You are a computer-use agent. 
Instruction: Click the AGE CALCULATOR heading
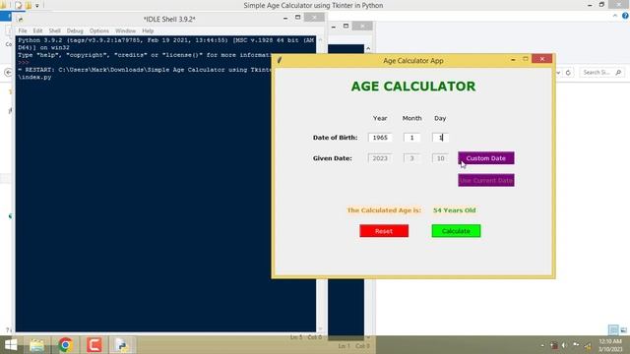click(413, 87)
